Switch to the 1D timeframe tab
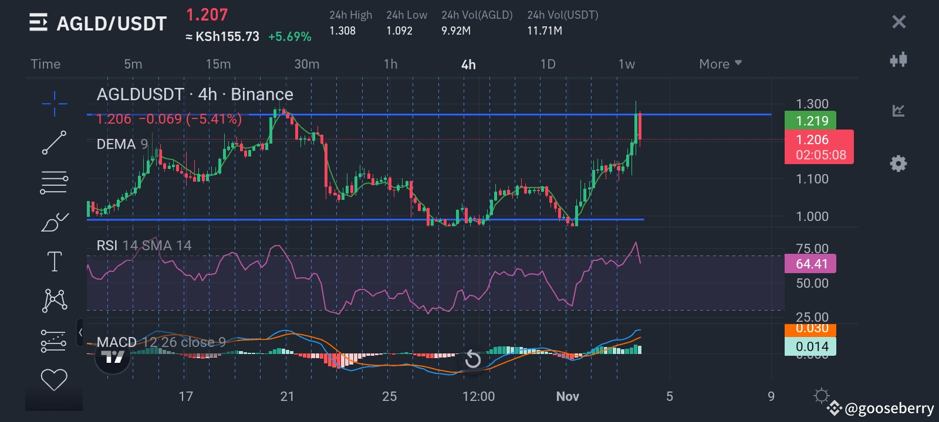Image resolution: width=939 pixels, height=422 pixels. (x=548, y=64)
